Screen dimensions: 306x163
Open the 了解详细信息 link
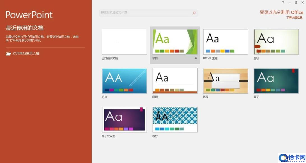[294, 17]
